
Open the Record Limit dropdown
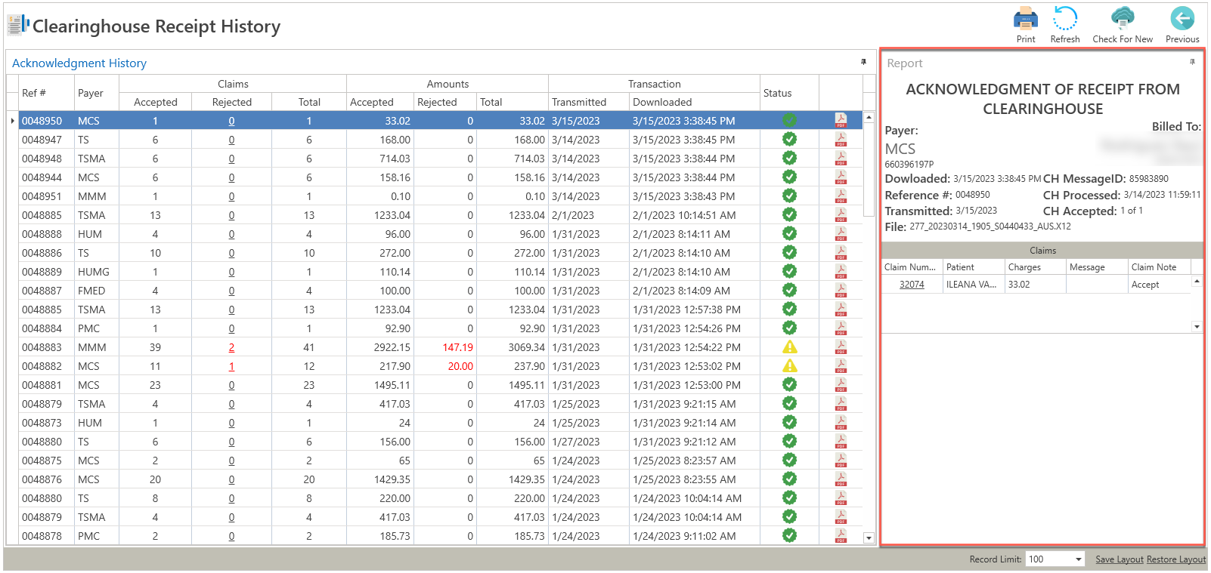(x=1078, y=559)
